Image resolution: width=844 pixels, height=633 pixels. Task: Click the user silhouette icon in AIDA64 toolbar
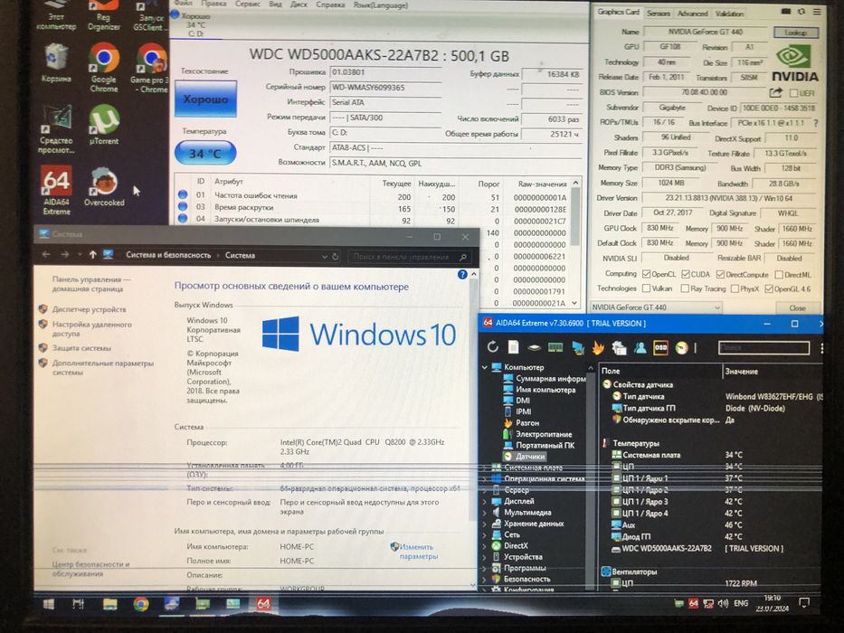coord(640,348)
